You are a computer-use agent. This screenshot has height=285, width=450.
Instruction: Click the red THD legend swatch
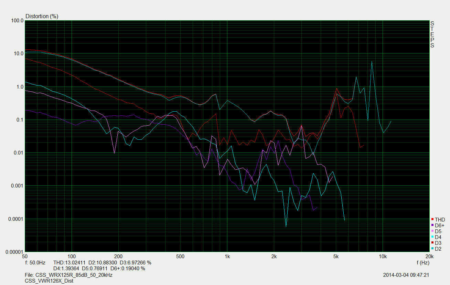[432, 219]
